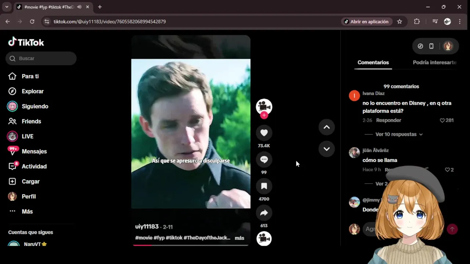
Task: Open the coins icon in top right
Action: (x=420, y=46)
